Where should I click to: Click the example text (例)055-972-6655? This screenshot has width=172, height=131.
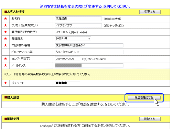(94, 59)
